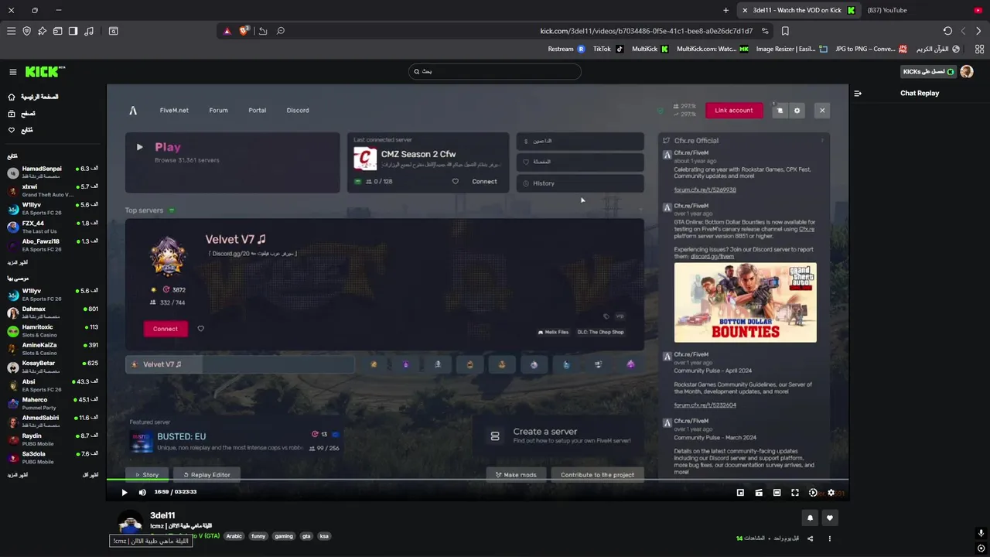Open the TikTok bookmark
Screen dimensions: 990x557
(x=608, y=49)
